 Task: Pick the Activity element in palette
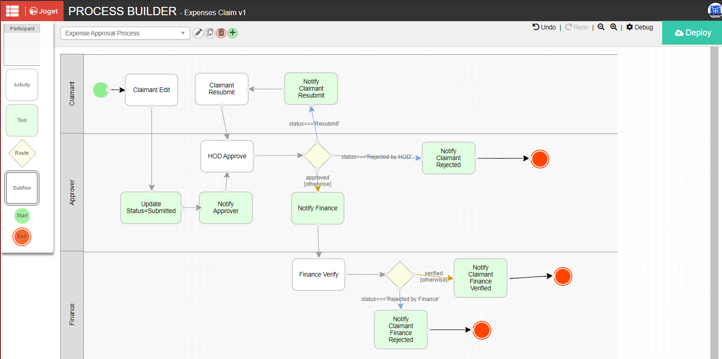pos(22,85)
